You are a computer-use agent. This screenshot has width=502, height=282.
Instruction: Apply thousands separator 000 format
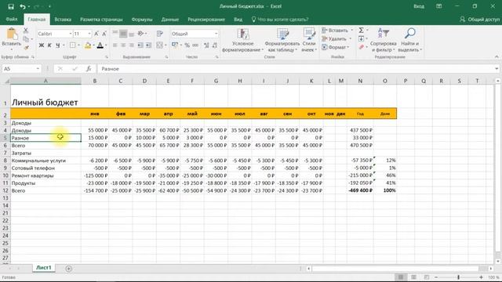click(195, 45)
